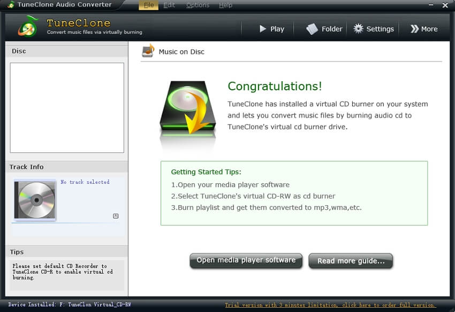The image size is (455, 312).
Task: Click the Track Info panel header
Action: 67,167
